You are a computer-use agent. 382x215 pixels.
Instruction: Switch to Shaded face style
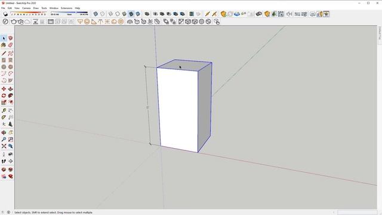pyautogui.click(x=125, y=14)
